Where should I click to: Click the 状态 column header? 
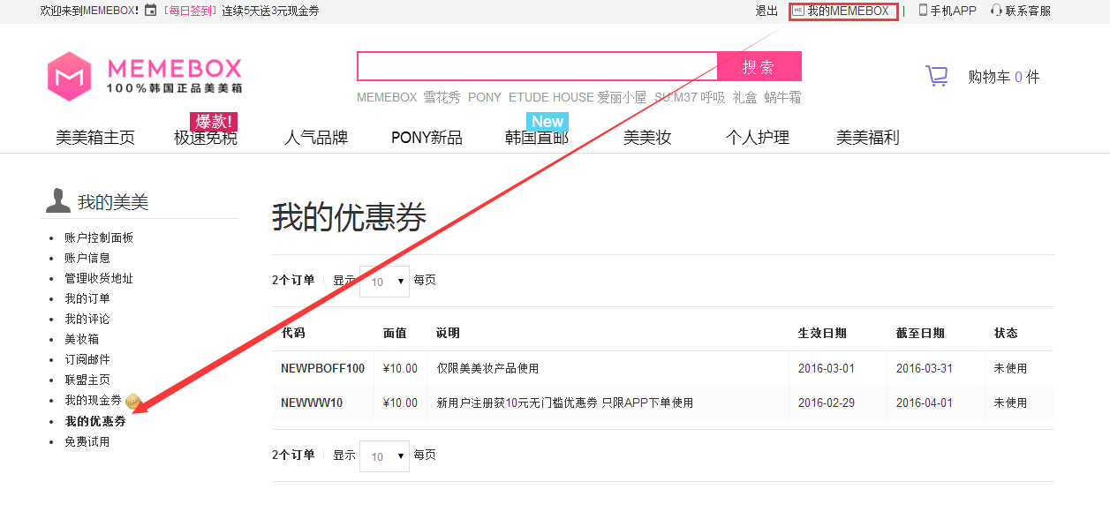tap(1006, 333)
